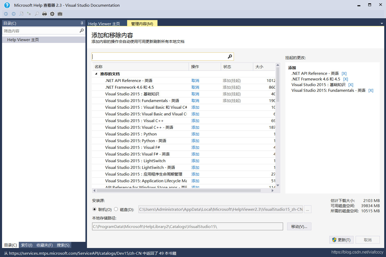
Task: Add Visual Studio 2015: Visual Basic and Visual C# English
Action: point(195,114)
